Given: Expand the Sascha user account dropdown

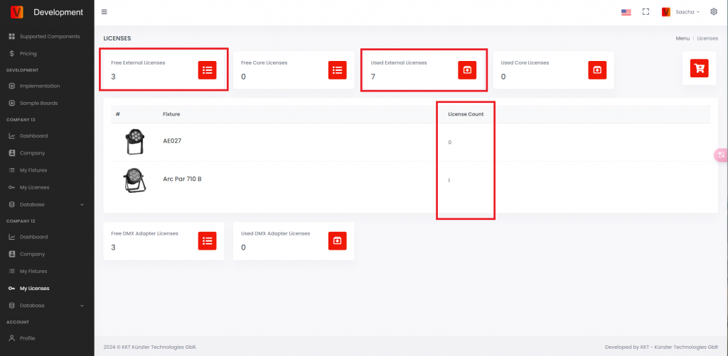Looking at the screenshot, I should click(681, 12).
